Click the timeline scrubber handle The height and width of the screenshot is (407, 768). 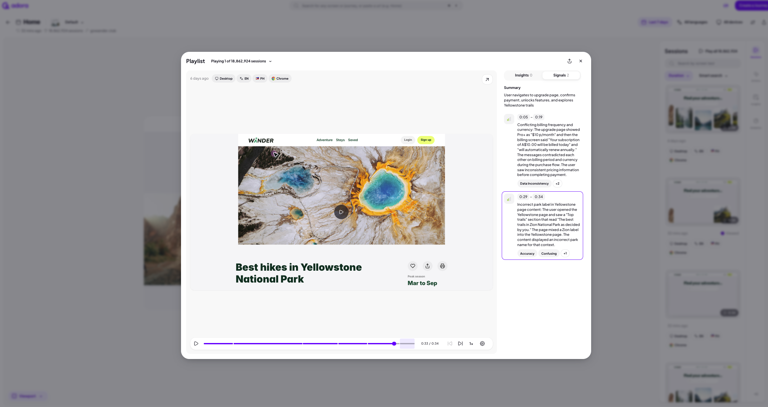394,344
